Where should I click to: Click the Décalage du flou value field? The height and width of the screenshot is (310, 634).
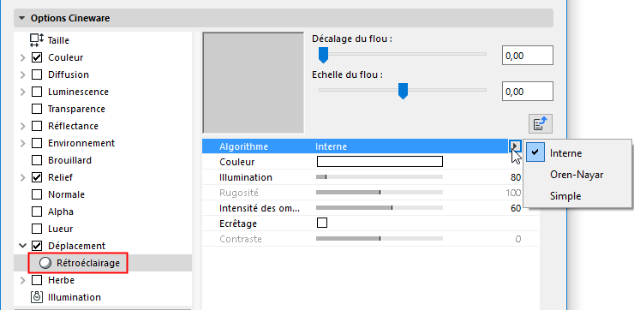click(527, 56)
